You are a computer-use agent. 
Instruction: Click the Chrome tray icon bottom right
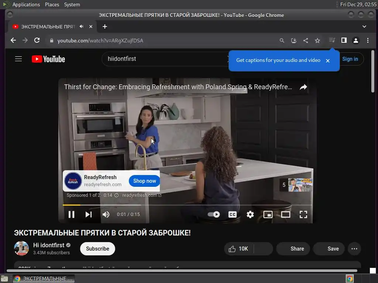pos(350,279)
